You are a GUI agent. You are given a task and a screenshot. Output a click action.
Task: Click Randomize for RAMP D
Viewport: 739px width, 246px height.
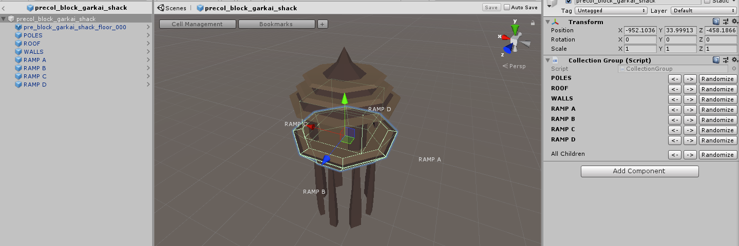tap(718, 140)
